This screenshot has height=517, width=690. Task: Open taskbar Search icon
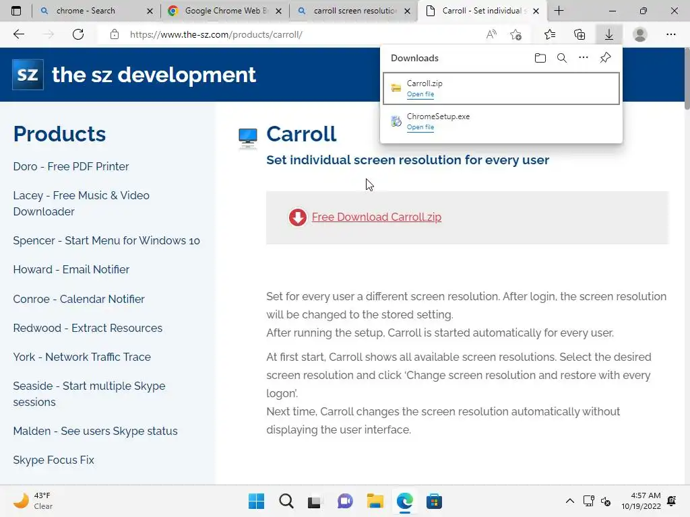tap(286, 501)
